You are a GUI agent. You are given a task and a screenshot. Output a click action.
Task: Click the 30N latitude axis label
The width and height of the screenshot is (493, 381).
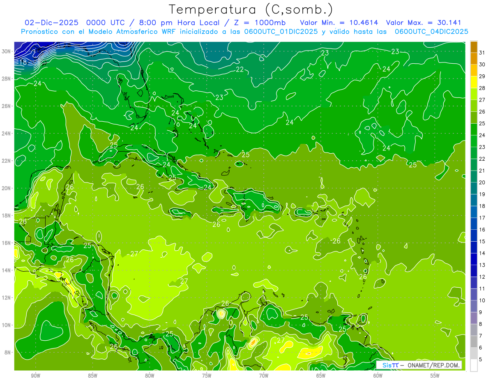click(7, 51)
